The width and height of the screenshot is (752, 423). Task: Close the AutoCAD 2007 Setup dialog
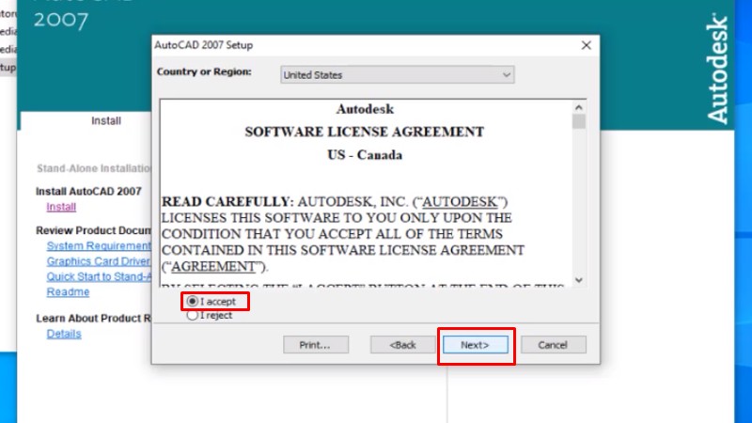click(x=586, y=45)
